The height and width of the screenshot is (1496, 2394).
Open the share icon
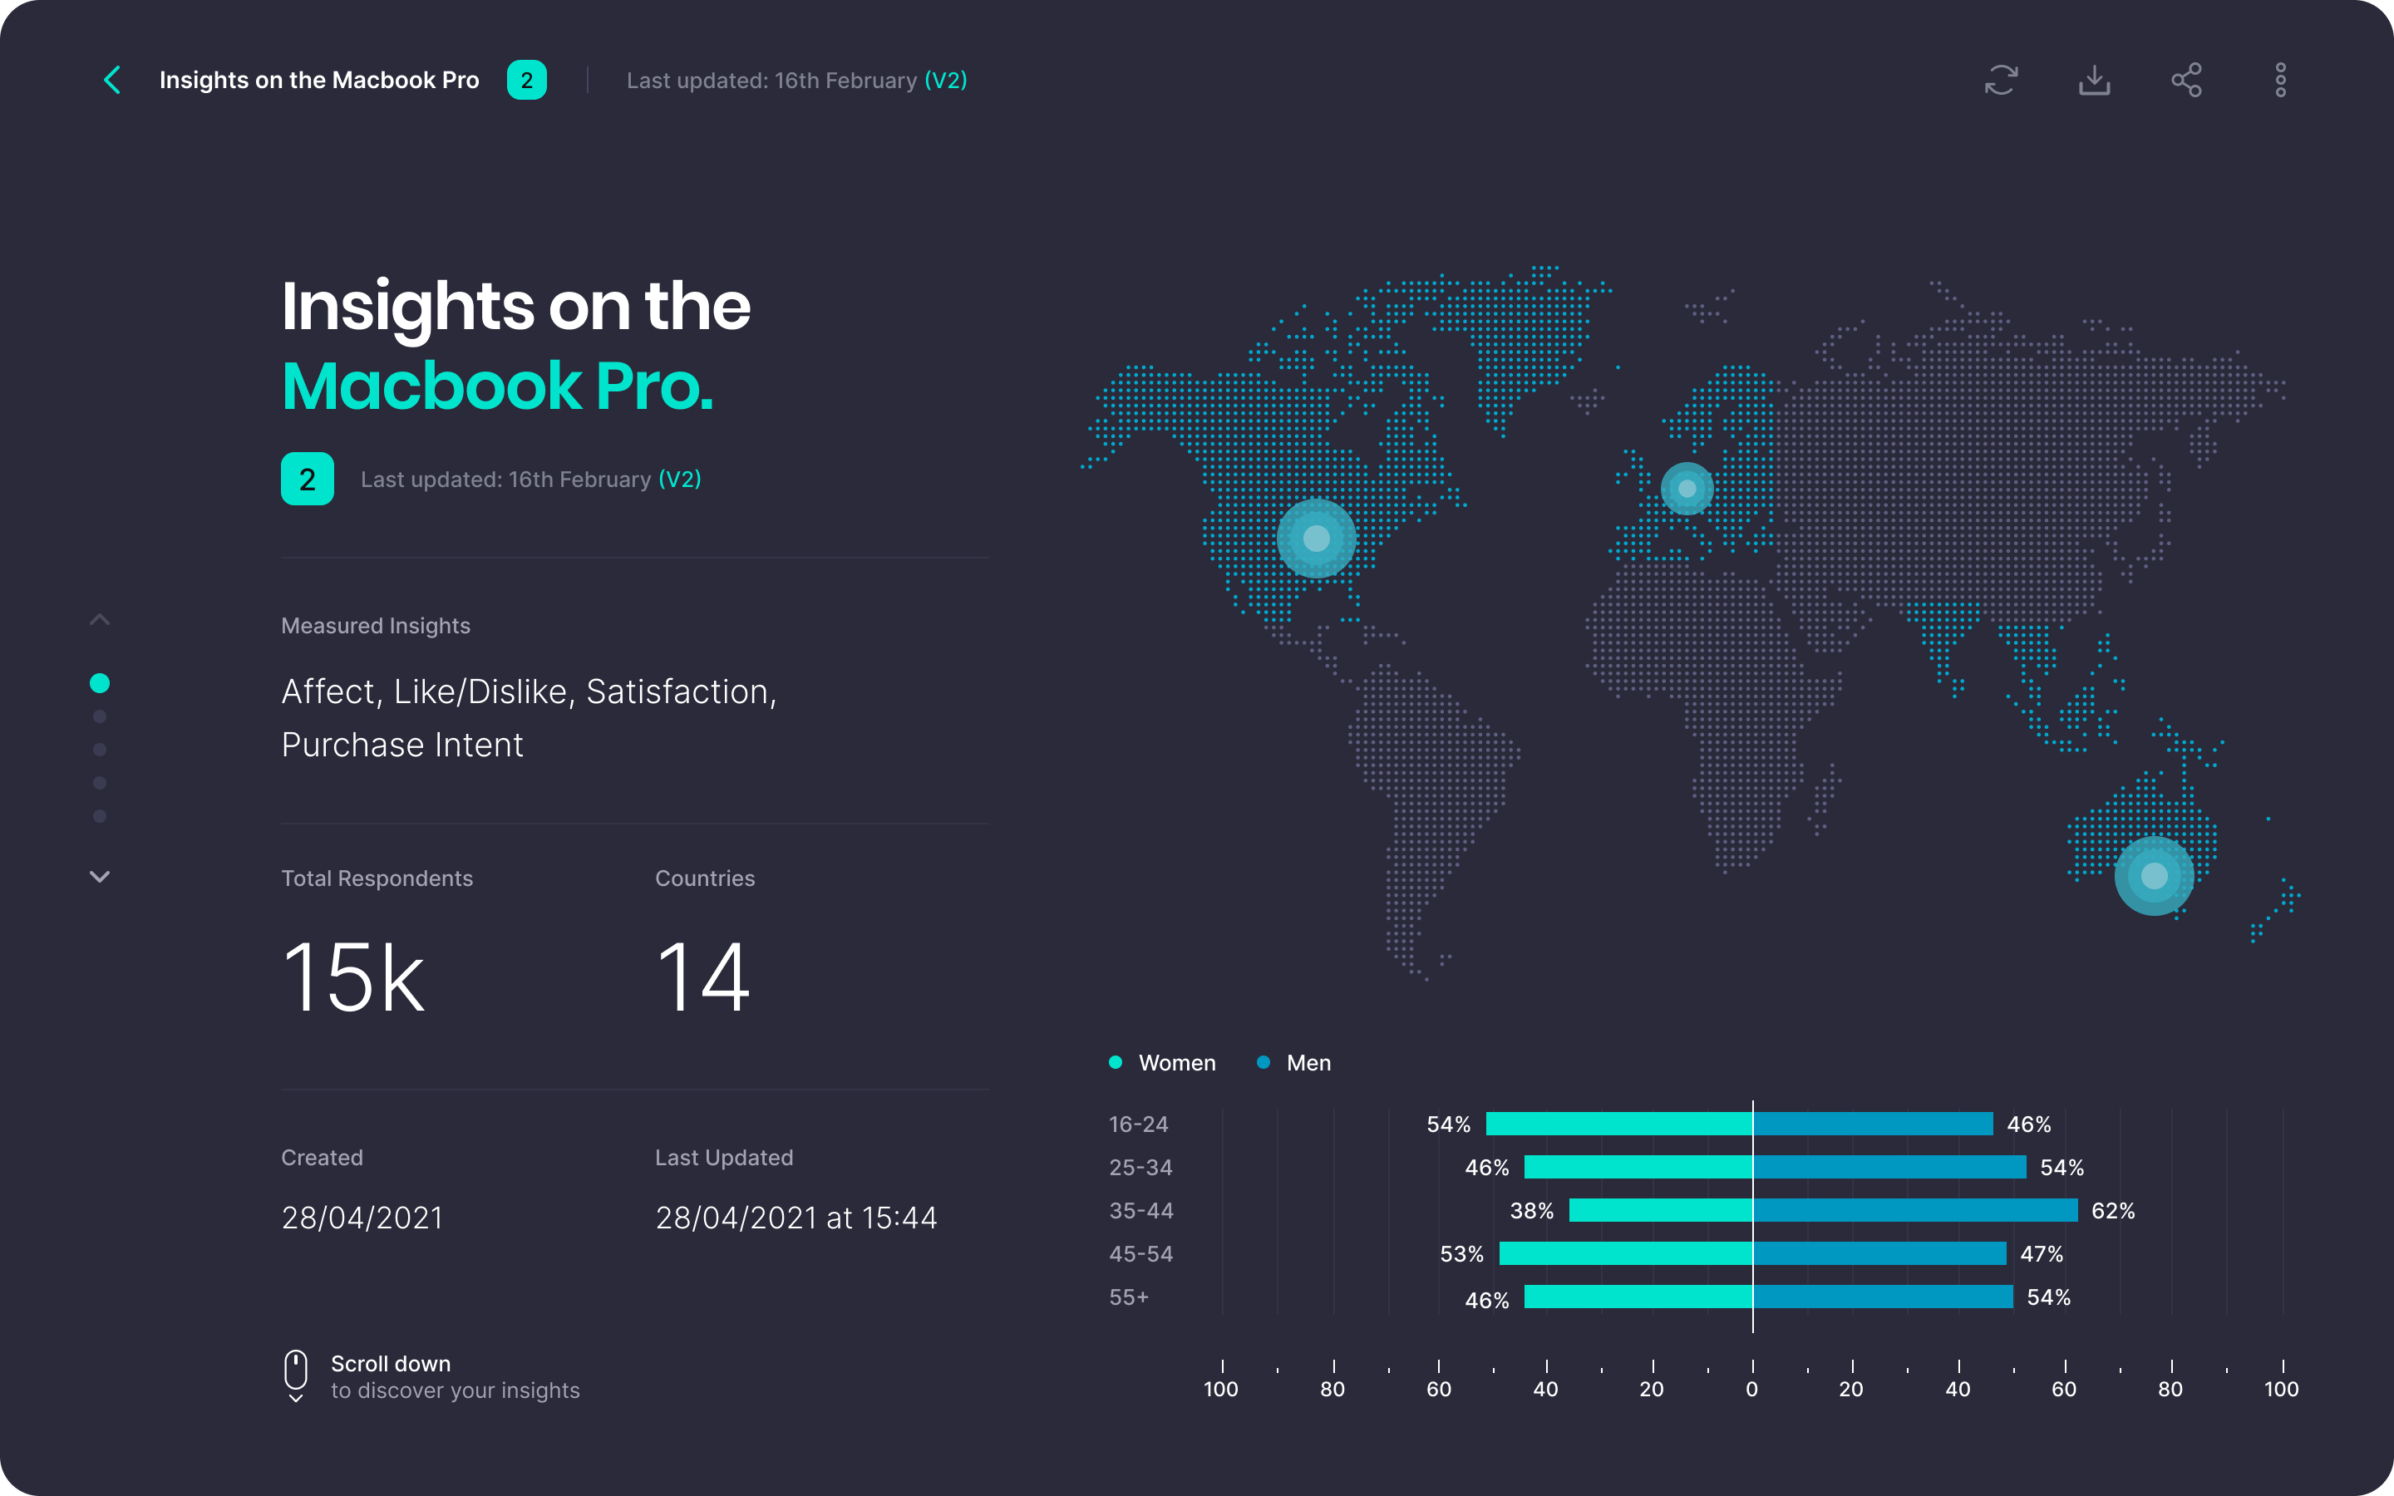(x=2187, y=80)
